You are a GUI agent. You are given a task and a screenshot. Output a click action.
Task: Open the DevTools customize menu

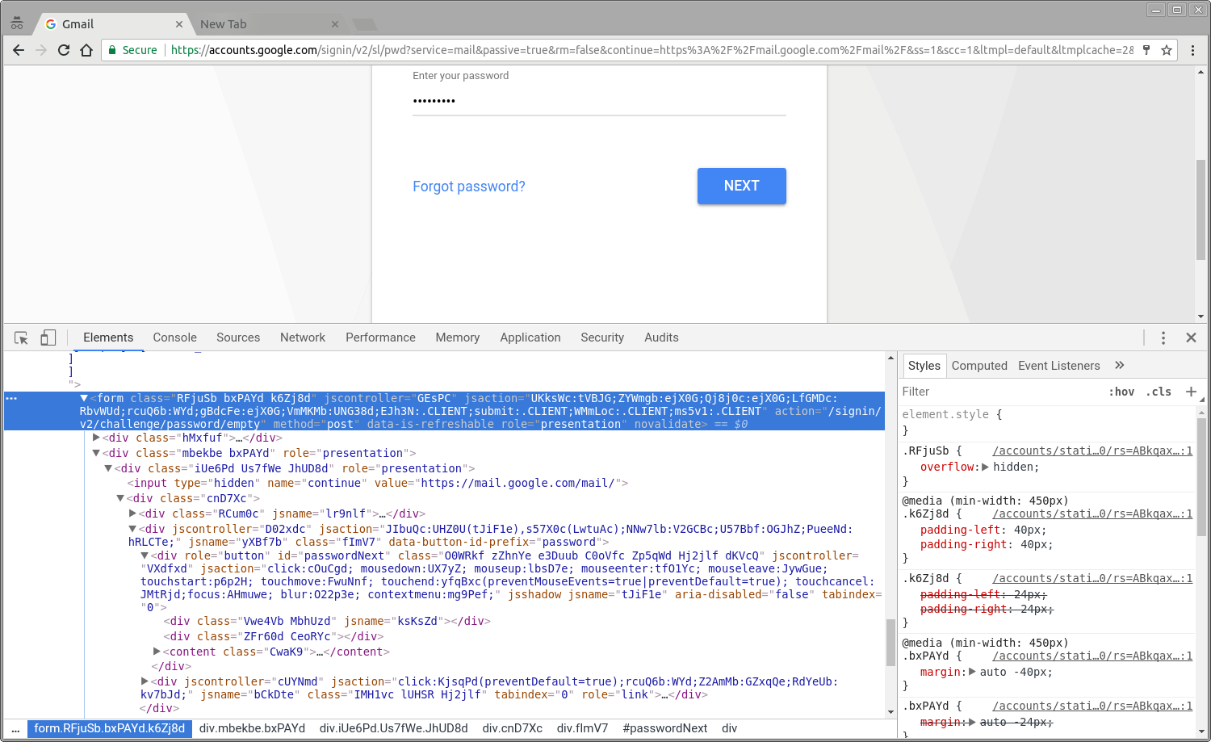(1163, 337)
